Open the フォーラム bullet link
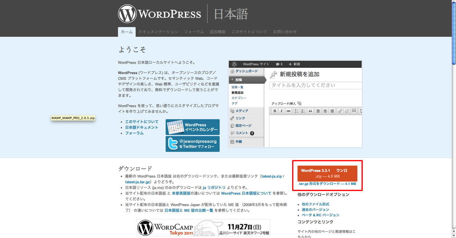 pyautogui.click(x=134, y=133)
